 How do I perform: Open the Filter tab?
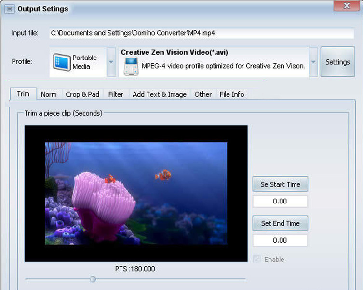[x=116, y=95]
